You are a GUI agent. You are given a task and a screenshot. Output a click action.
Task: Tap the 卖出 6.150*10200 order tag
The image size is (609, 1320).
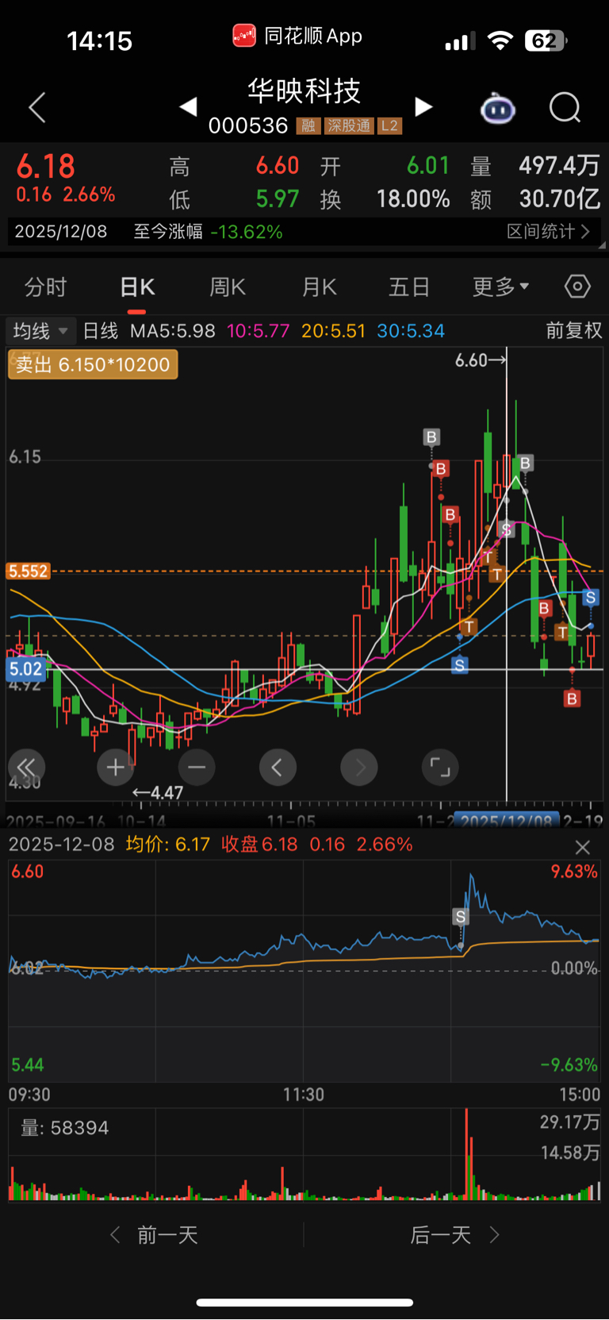click(x=93, y=364)
